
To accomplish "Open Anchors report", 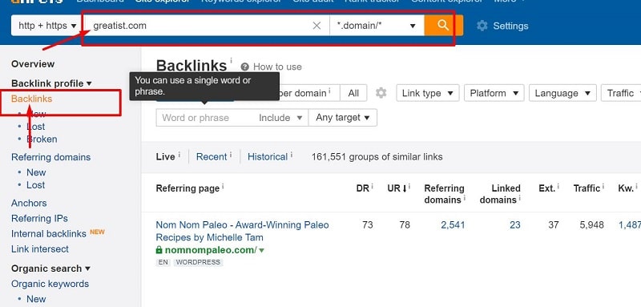I will (x=29, y=203).
